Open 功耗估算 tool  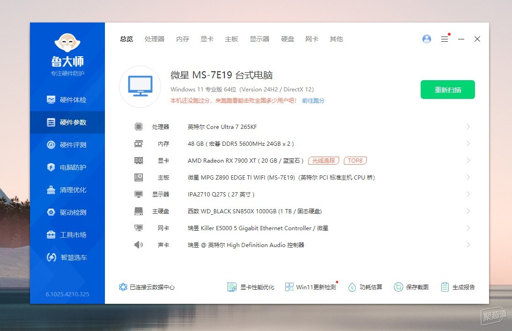[365, 287]
